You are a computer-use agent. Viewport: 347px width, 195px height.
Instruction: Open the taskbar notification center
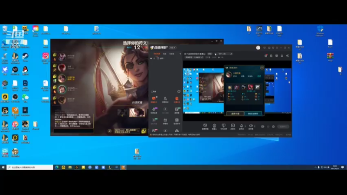click(x=343, y=167)
